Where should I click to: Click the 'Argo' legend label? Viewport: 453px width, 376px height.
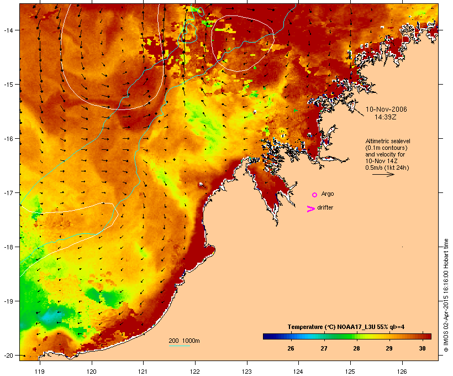pyautogui.click(x=328, y=194)
